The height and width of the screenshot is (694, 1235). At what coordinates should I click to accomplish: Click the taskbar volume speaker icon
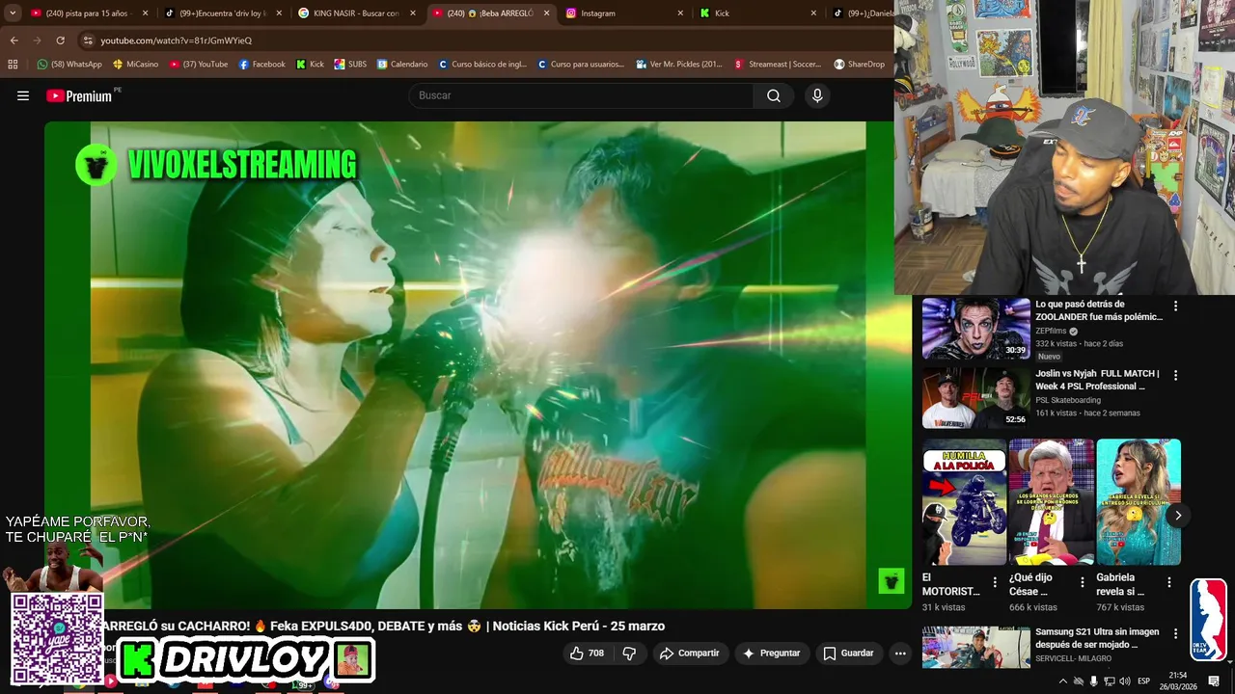click(1125, 681)
